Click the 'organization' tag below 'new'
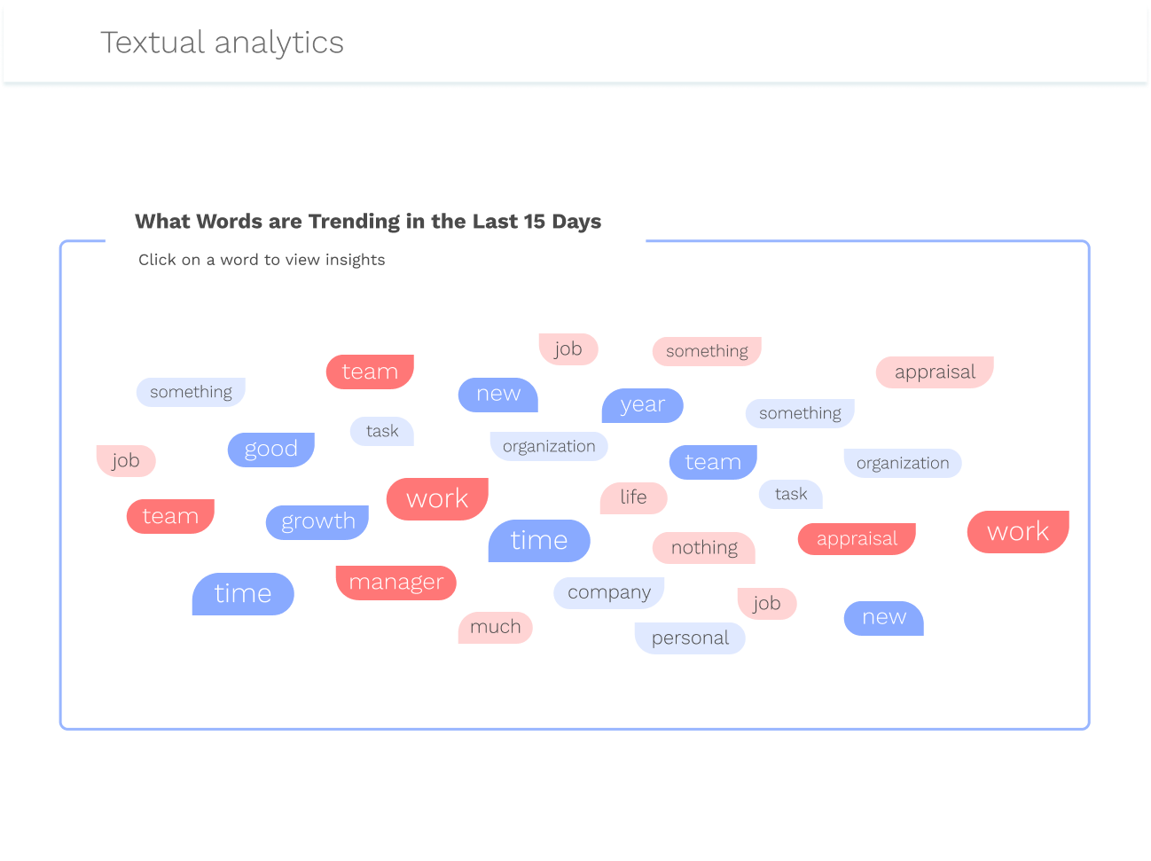Image resolution: width=1151 pixels, height=861 pixels. 549,447
